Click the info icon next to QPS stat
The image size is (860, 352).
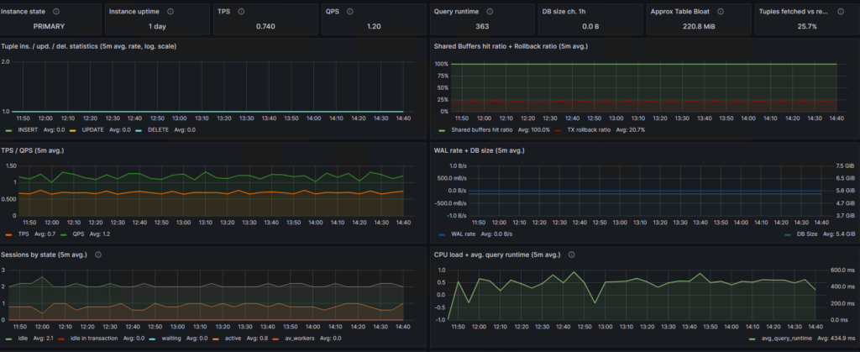coord(350,11)
